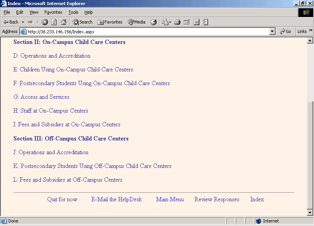Click the Stop loading icon
314x226 pixels.
tap(45, 22)
